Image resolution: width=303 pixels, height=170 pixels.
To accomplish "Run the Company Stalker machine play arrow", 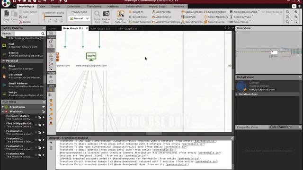I will click(x=44, y=117).
